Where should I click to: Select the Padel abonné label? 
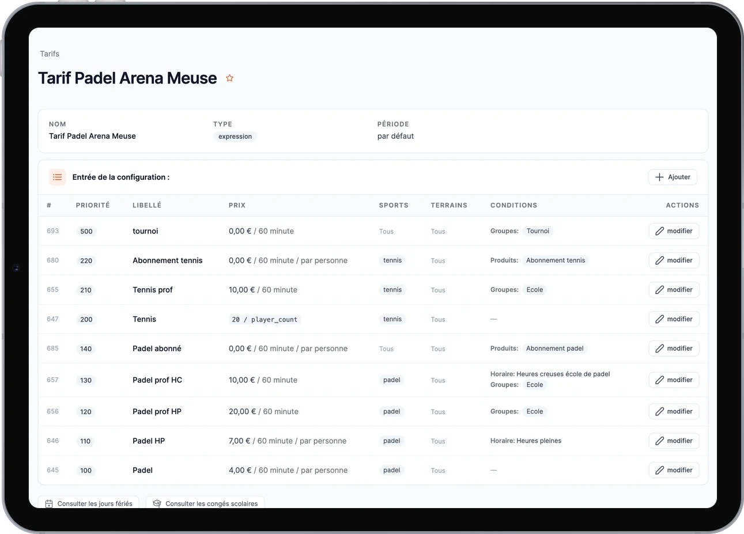point(157,349)
